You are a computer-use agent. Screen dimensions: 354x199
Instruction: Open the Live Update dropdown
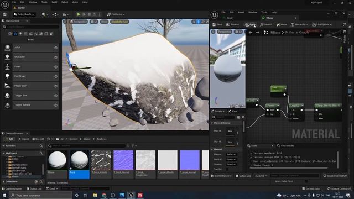322,24
